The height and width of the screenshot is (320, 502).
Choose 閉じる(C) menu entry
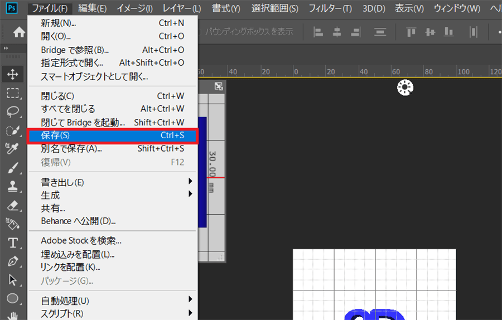click(x=112, y=96)
